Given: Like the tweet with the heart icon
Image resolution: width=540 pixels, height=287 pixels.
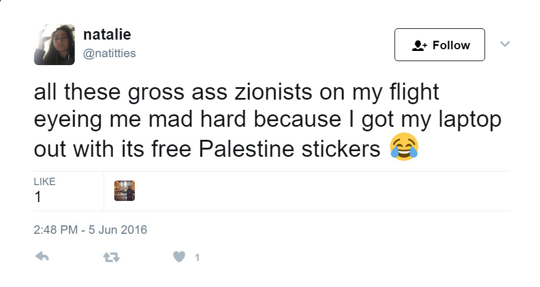Looking at the screenshot, I should click(x=179, y=256).
